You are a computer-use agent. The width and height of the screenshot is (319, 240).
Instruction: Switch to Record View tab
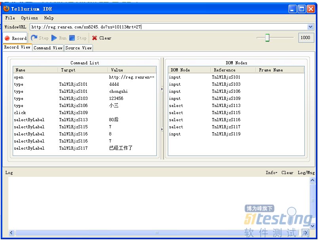pyautogui.click(x=17, y=47)
